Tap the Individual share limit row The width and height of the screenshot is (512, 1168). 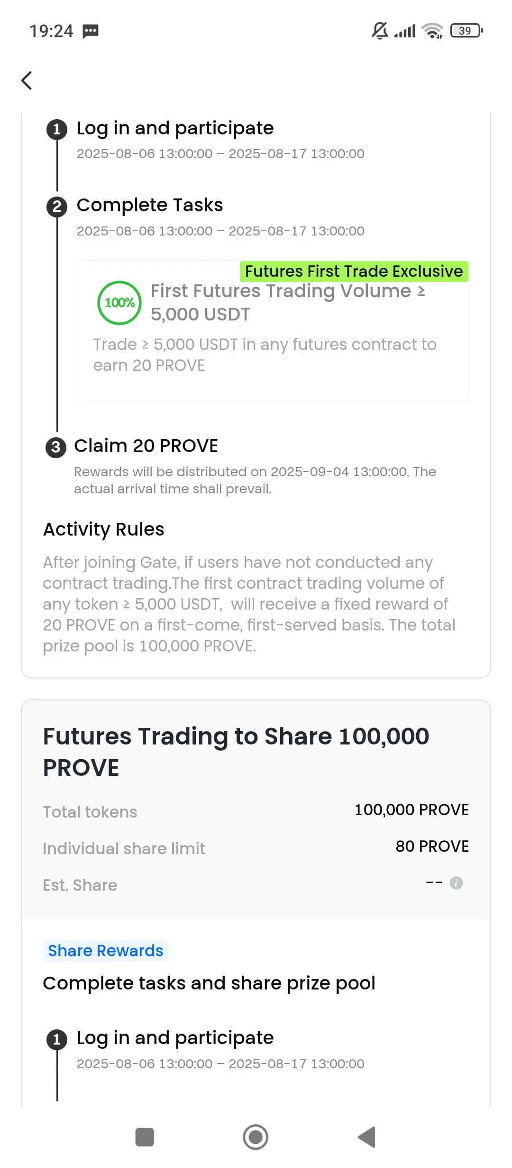click(256, 848)
